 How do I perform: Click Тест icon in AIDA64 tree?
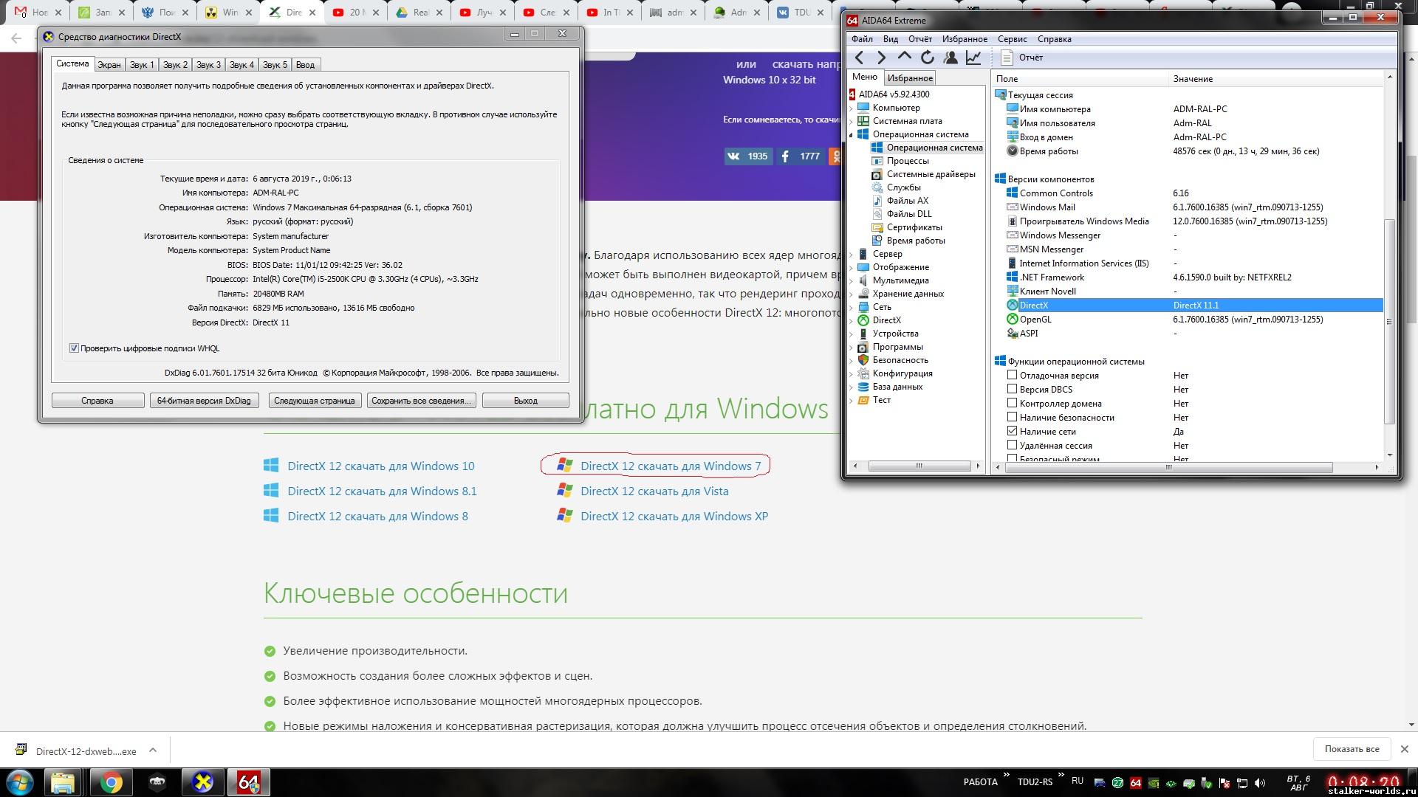(863, 400)
